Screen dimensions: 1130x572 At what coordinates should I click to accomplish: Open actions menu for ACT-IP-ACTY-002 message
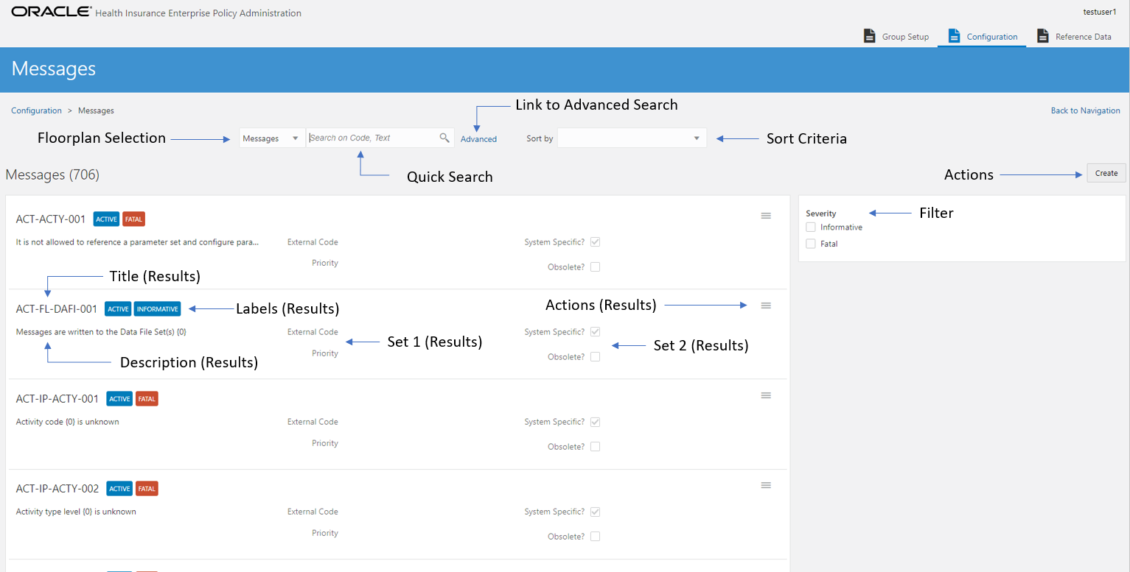point(766,485)
